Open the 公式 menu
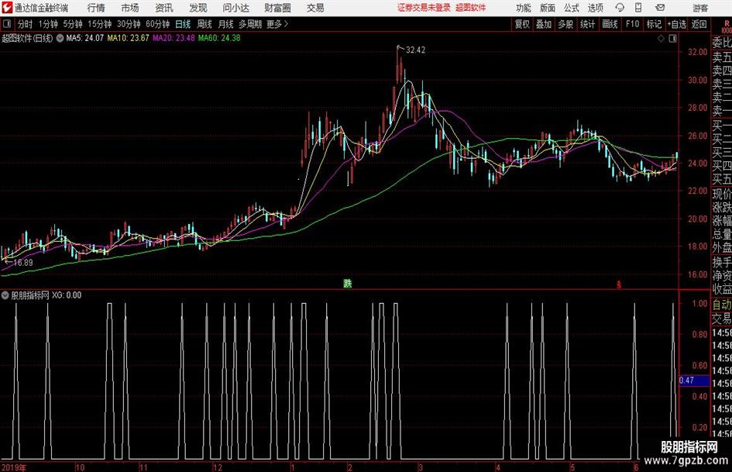Screen dimensions: 732x472 [x=571, y=8]
